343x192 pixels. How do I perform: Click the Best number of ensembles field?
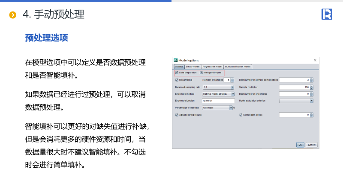[295, 94]
